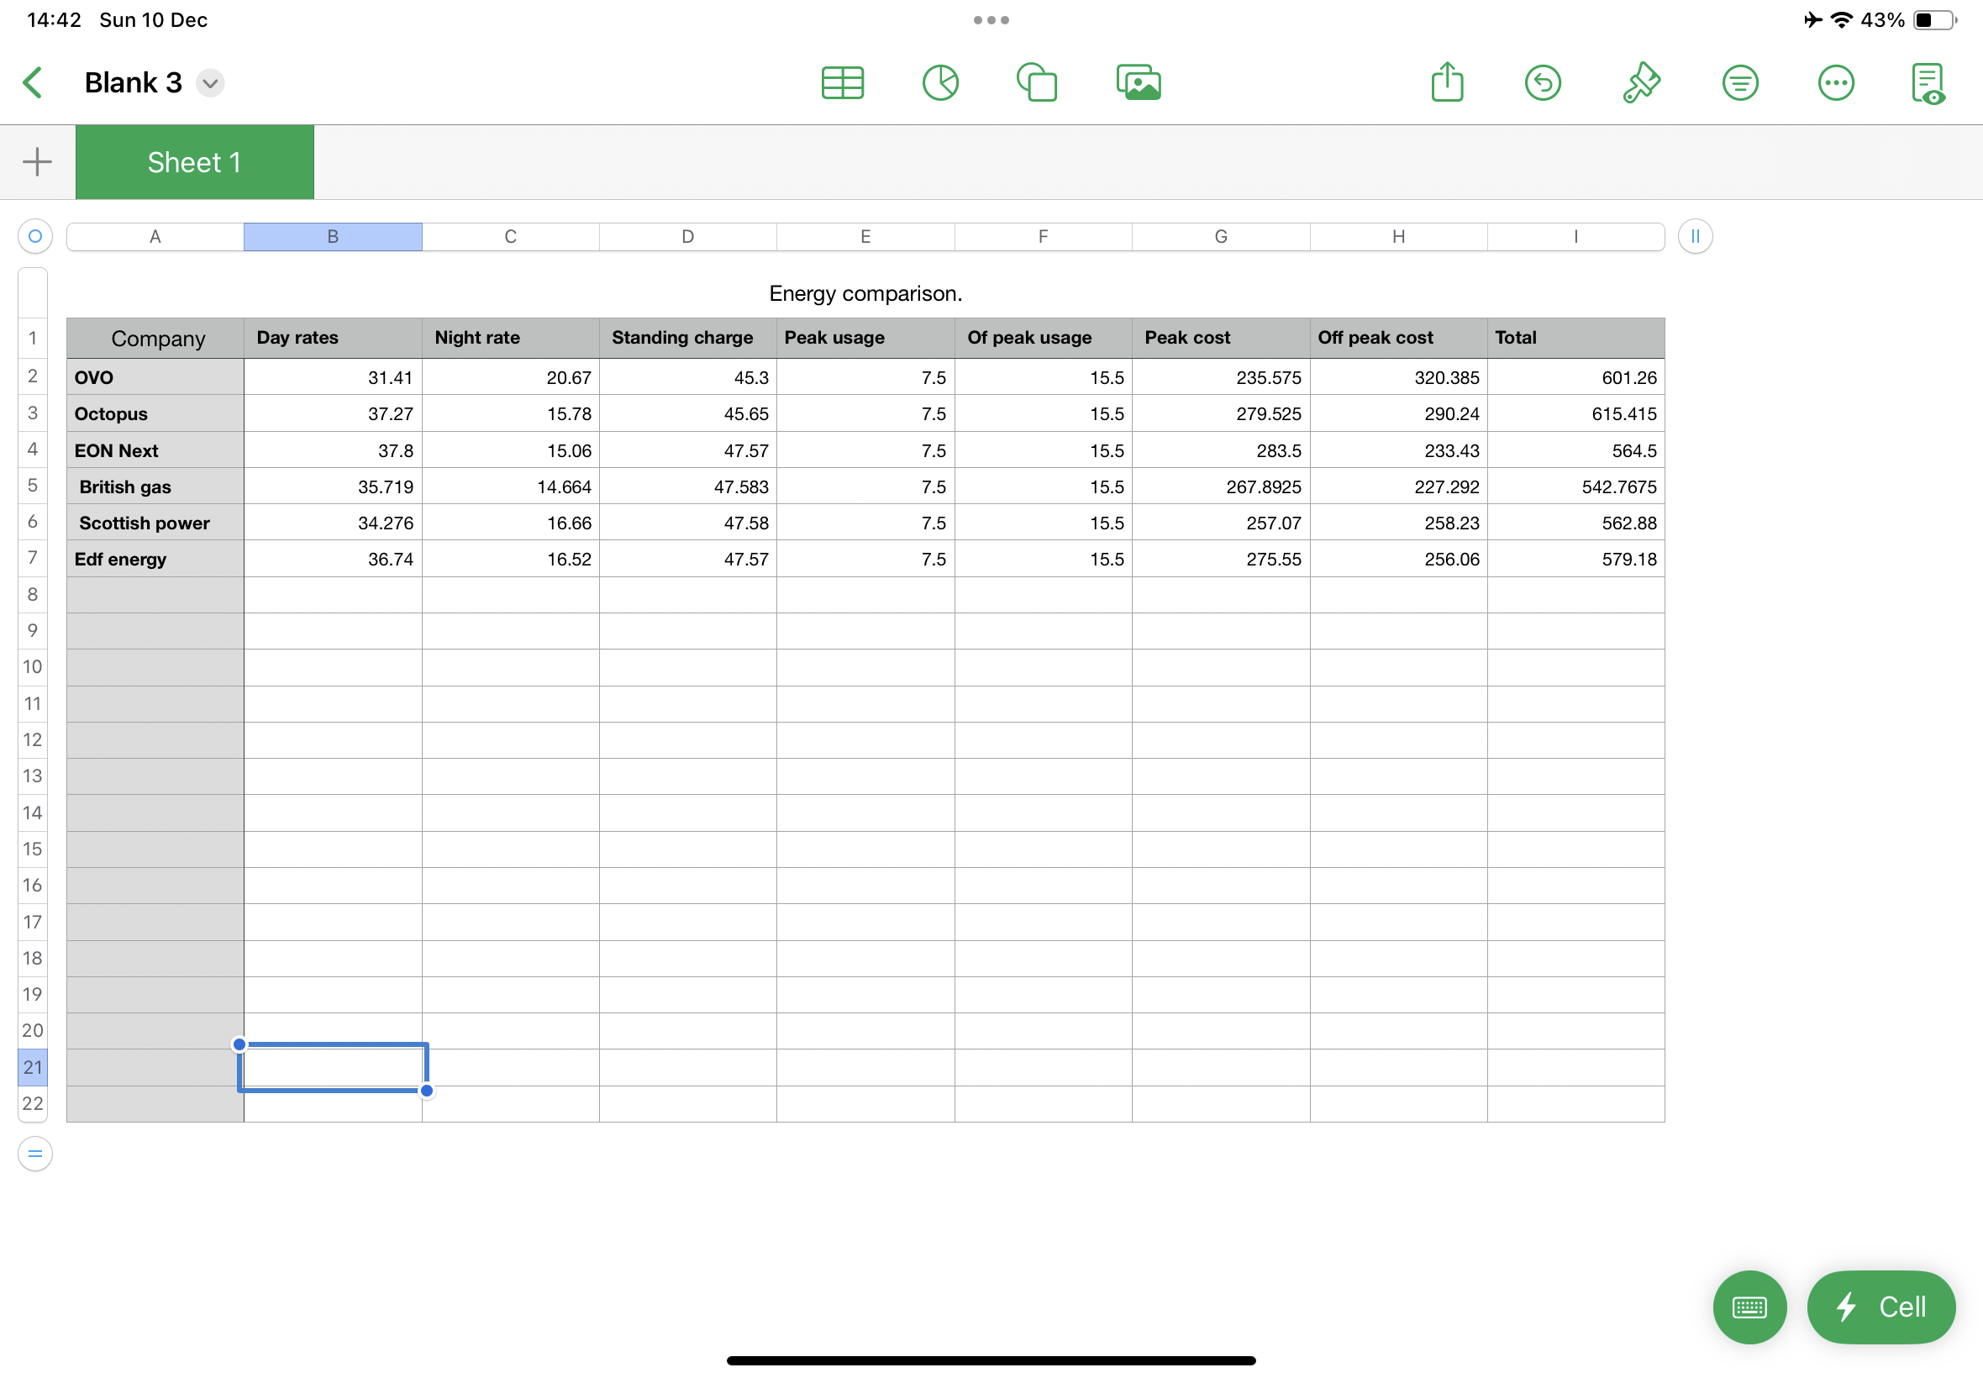This screenshot has height=1378, width=1983.
Task: Select the Scottish power company cell
Action: (x=155, y=523)
